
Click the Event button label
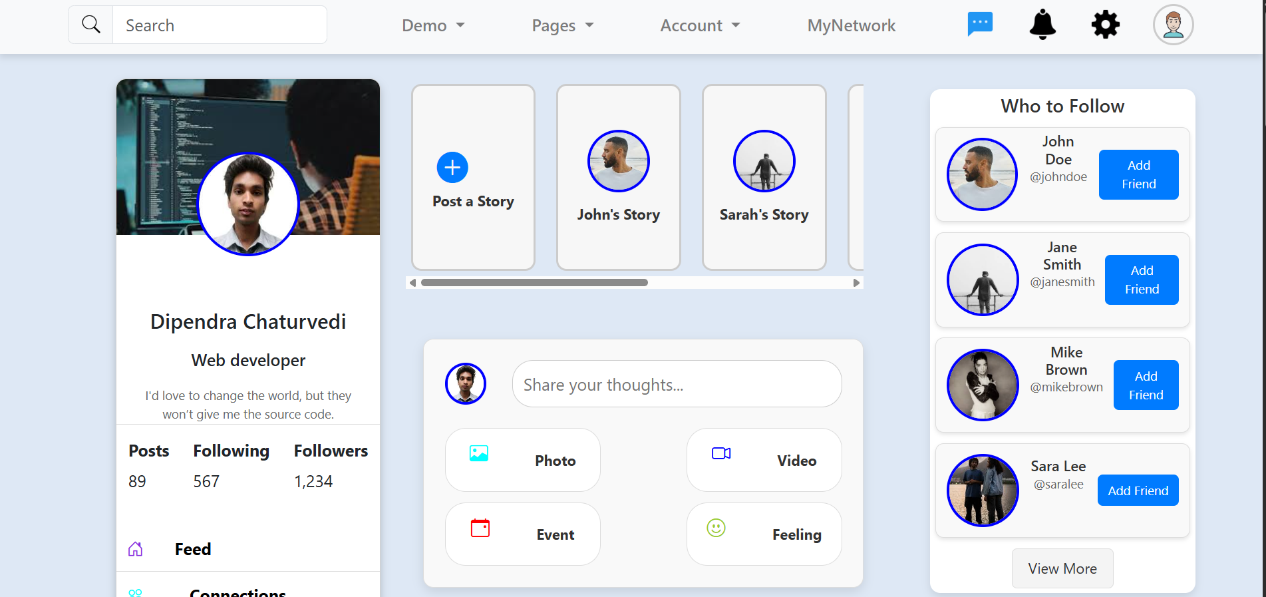555,534
